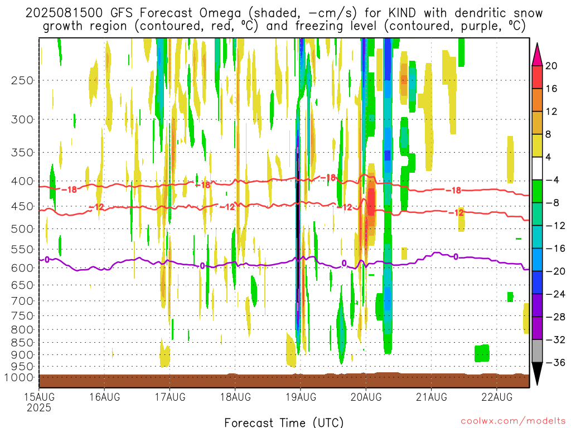Viewport: 571px width, 428px height.
Task: Click the 750 pressure level label
Action: pos(22,315)
